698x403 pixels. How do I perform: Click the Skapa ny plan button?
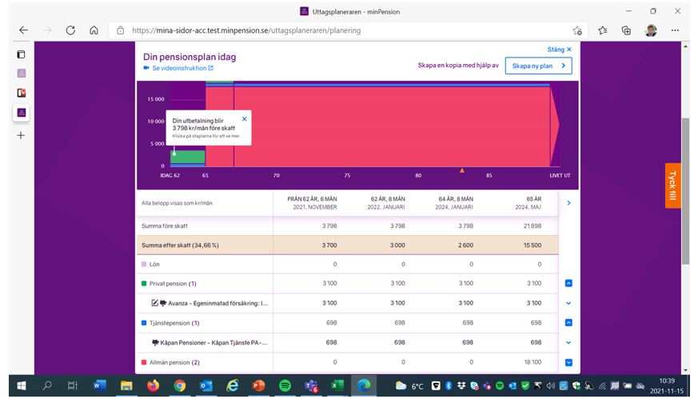[x=538, y=66]
